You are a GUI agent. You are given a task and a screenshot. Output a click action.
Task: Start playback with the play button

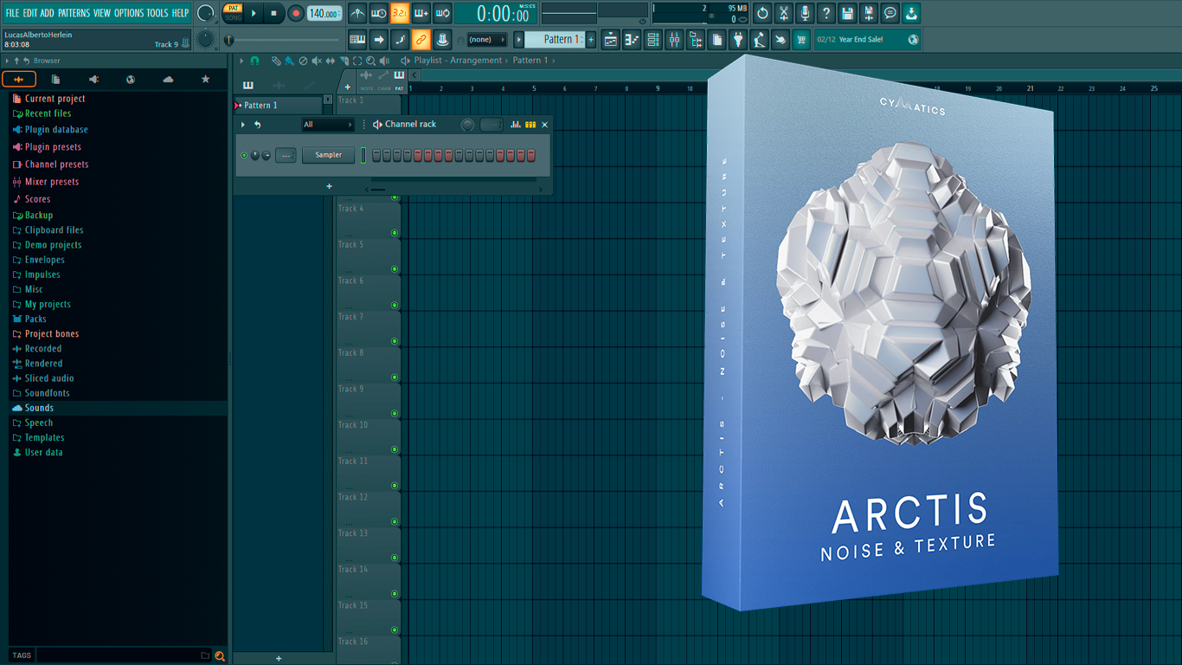click(x=254, y=13)
